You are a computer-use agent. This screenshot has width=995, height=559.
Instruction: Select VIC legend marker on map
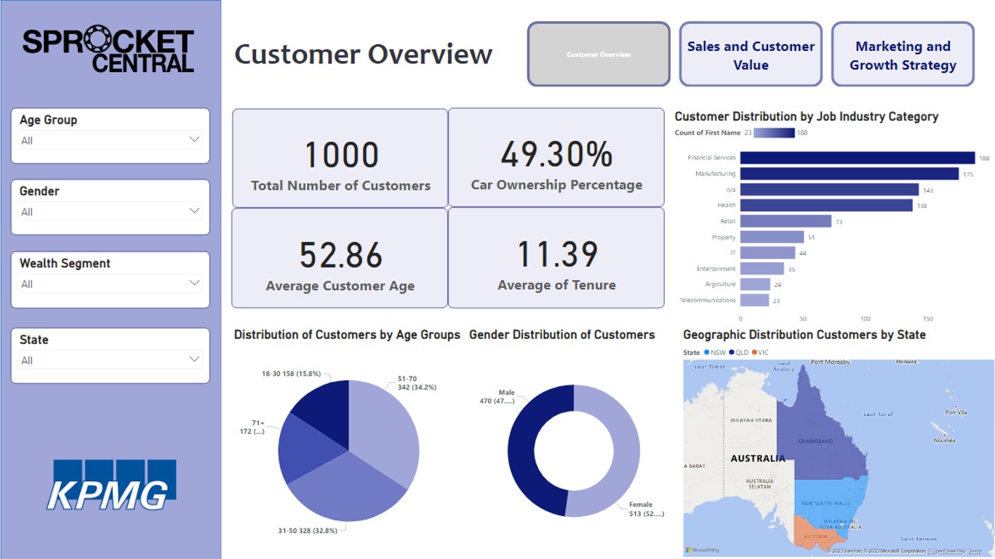(754, 353)
